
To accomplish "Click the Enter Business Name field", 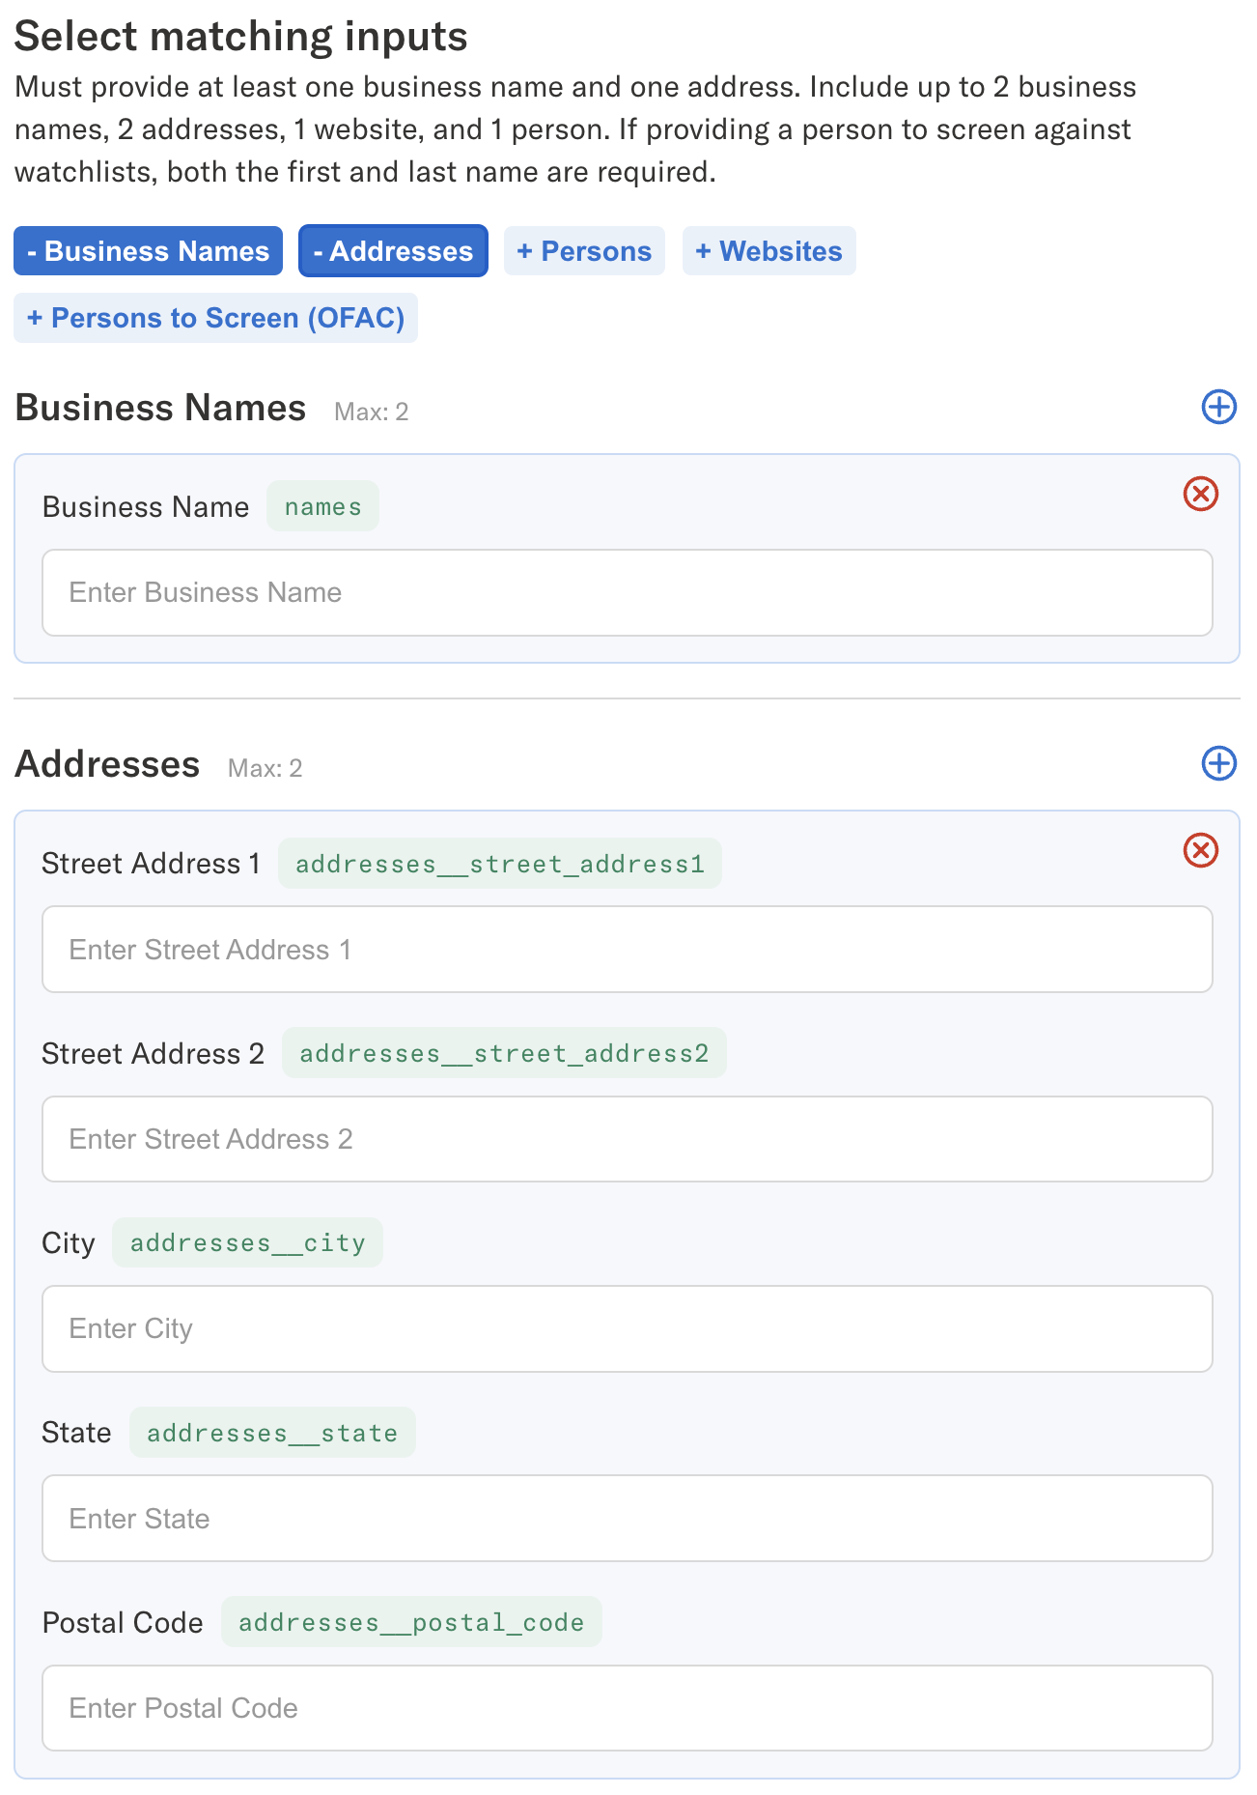I will click(x=627, y=592).
